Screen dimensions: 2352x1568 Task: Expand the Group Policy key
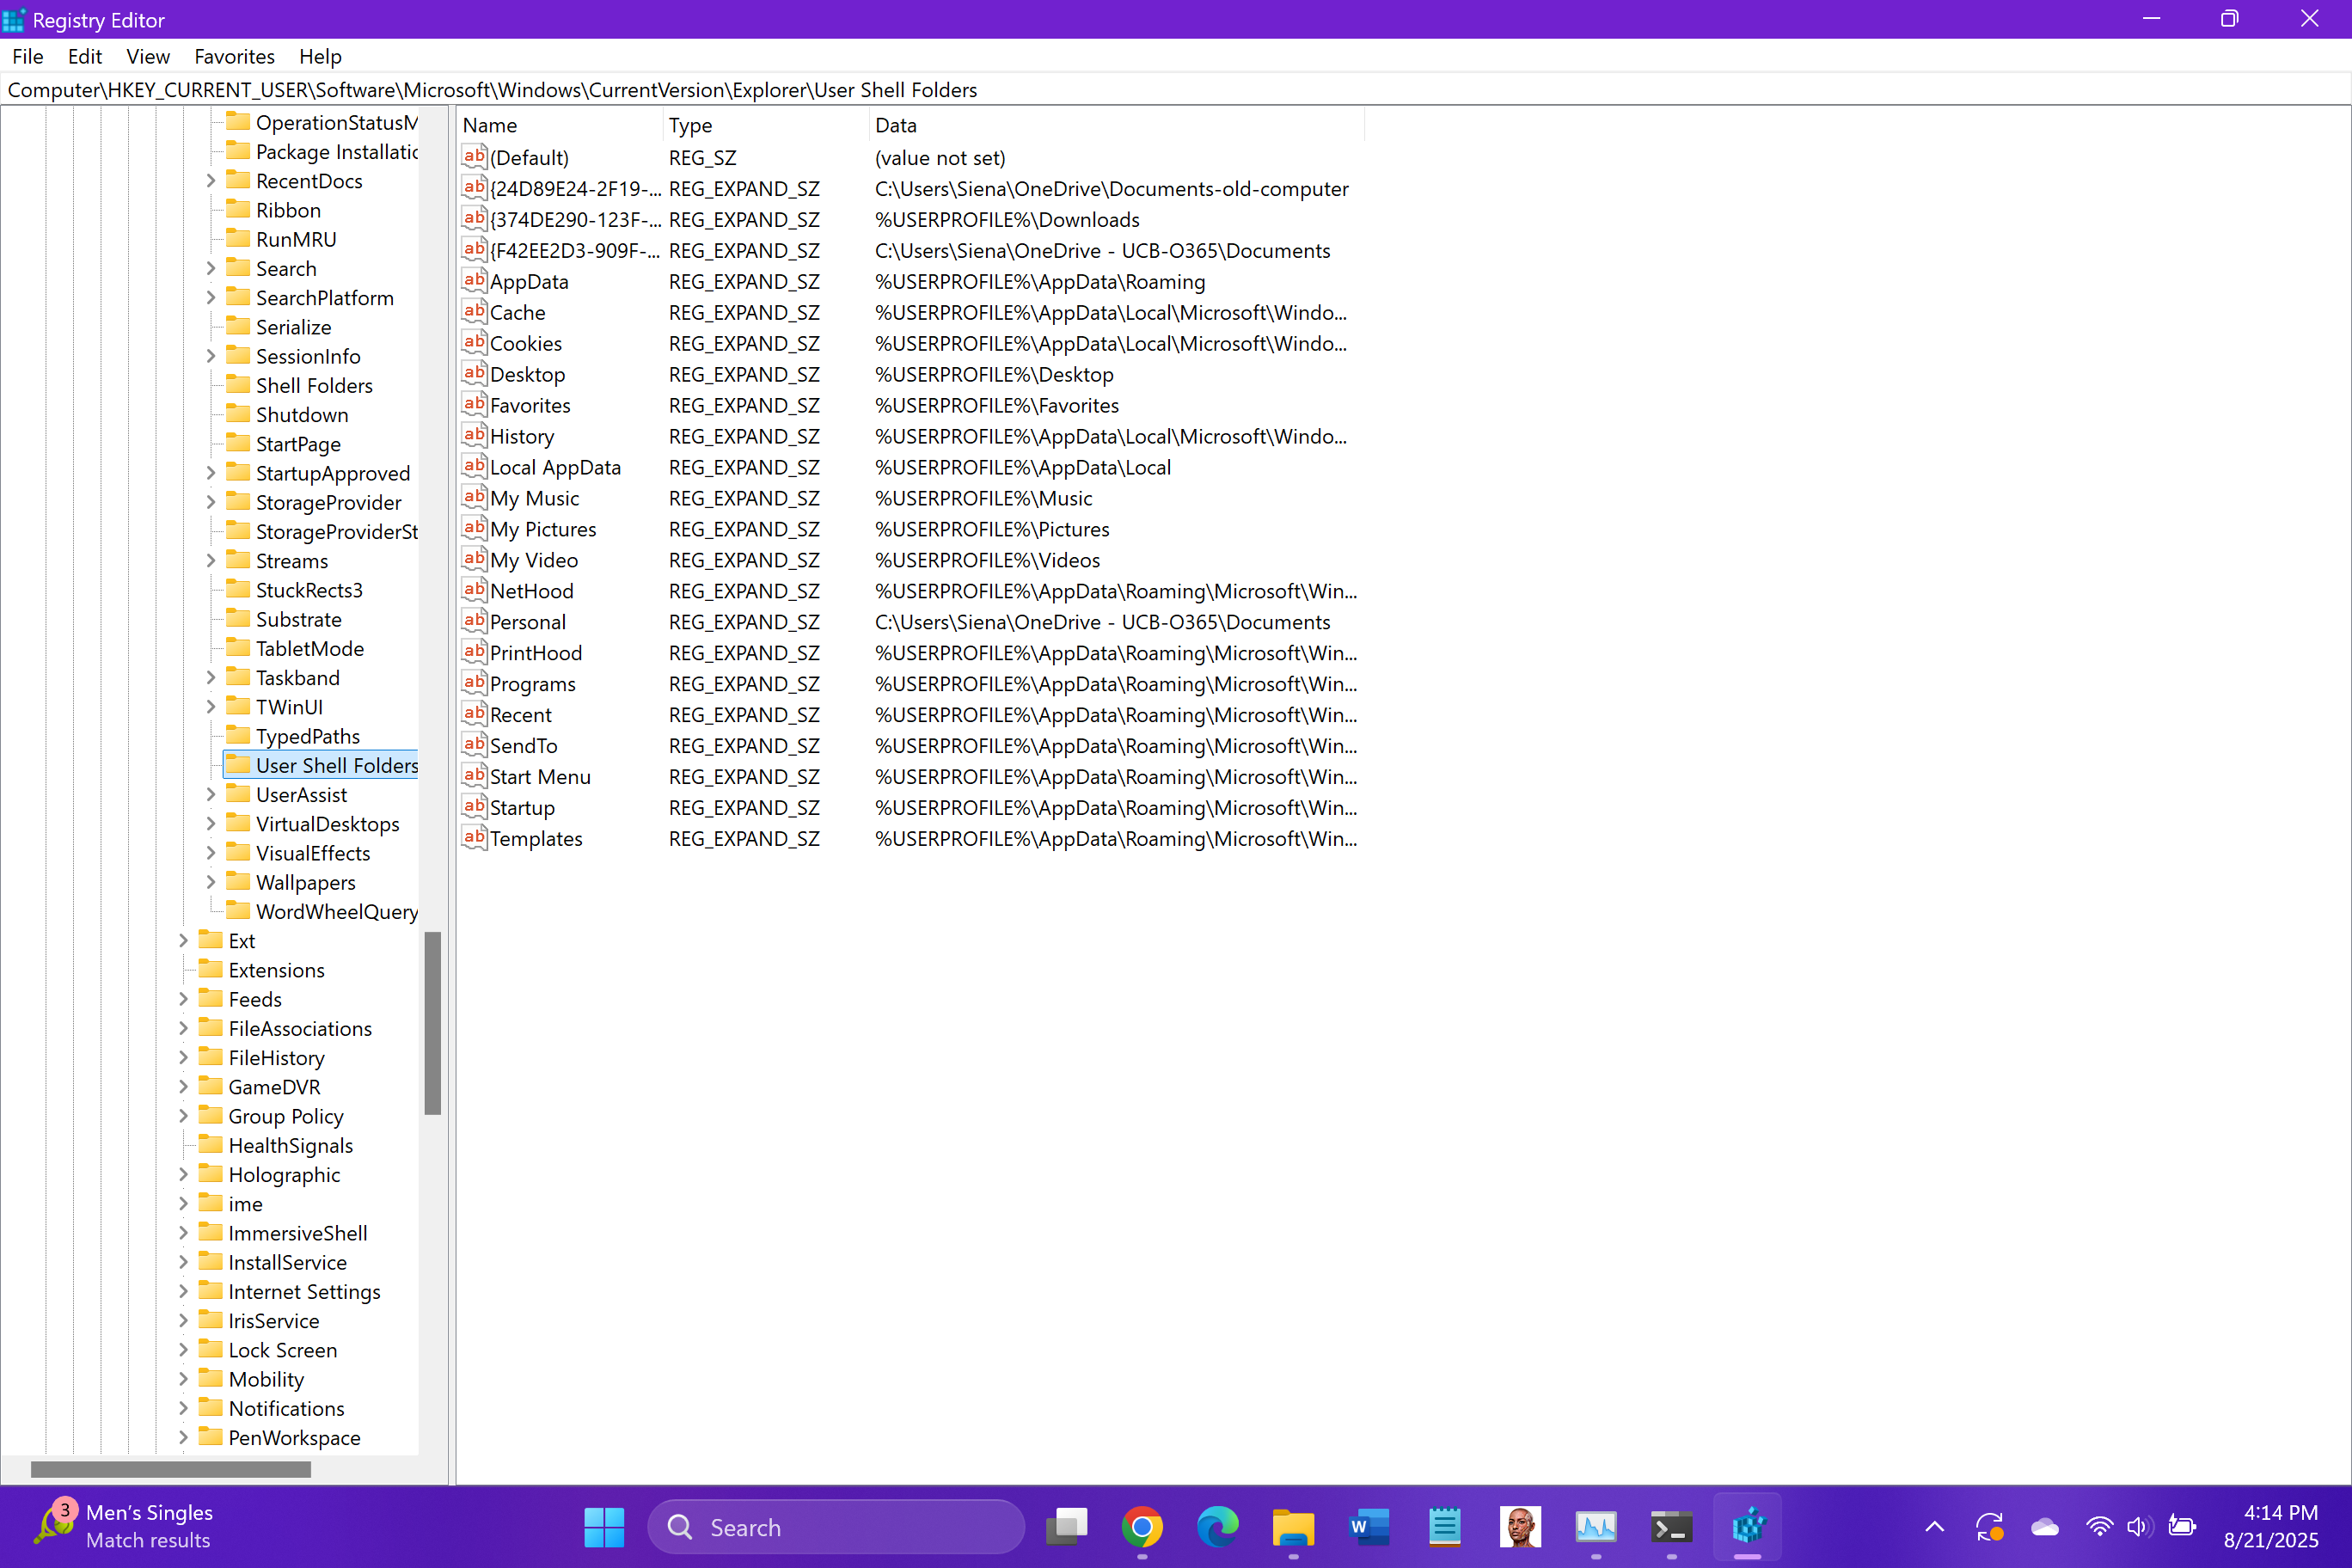coord(182,1116)
